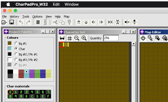This screenshot has width=168, height=102.
Task: Open the Tools menu
Action: click(x=26, y=17)
